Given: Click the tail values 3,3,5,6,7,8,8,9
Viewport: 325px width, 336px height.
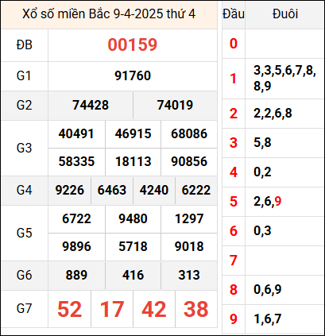Looking at the screenshot, I should click(284, 79).
